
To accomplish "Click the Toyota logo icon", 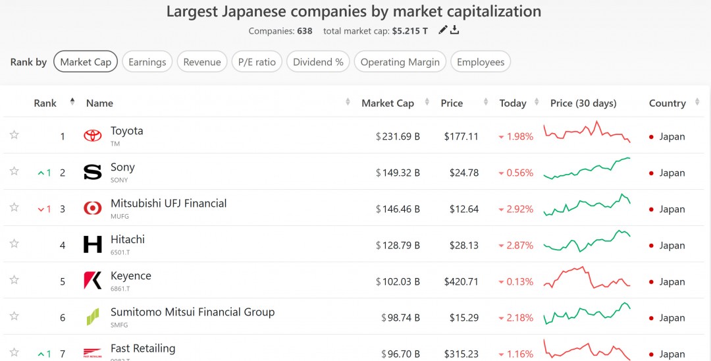I will coord(93,136).
